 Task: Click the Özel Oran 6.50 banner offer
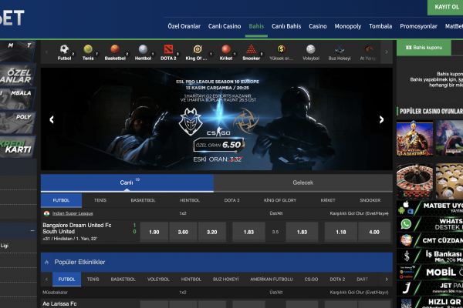[x=219, y=145]
